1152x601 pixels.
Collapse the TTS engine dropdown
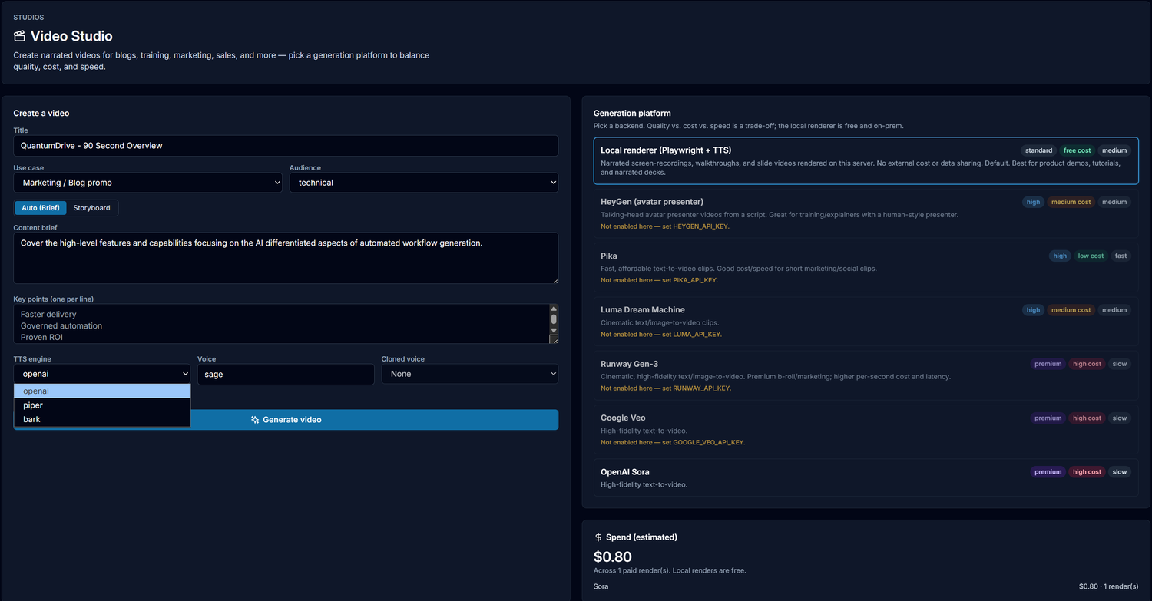[x=101, y=374]
